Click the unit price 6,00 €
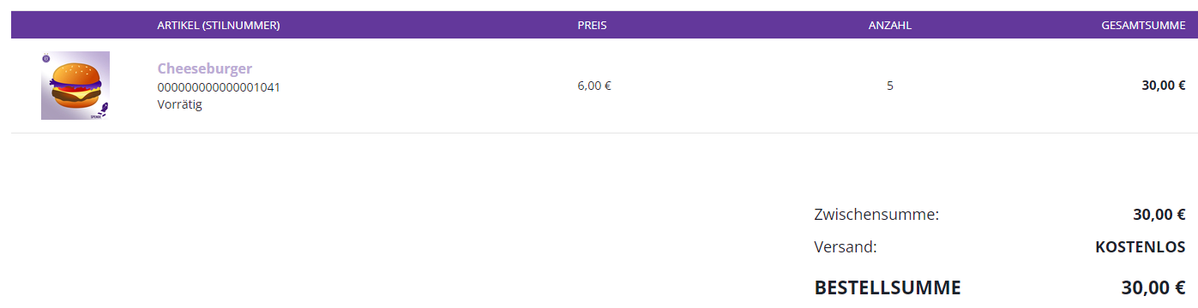This screenshot has width=1198, height=308. (594, 86)
